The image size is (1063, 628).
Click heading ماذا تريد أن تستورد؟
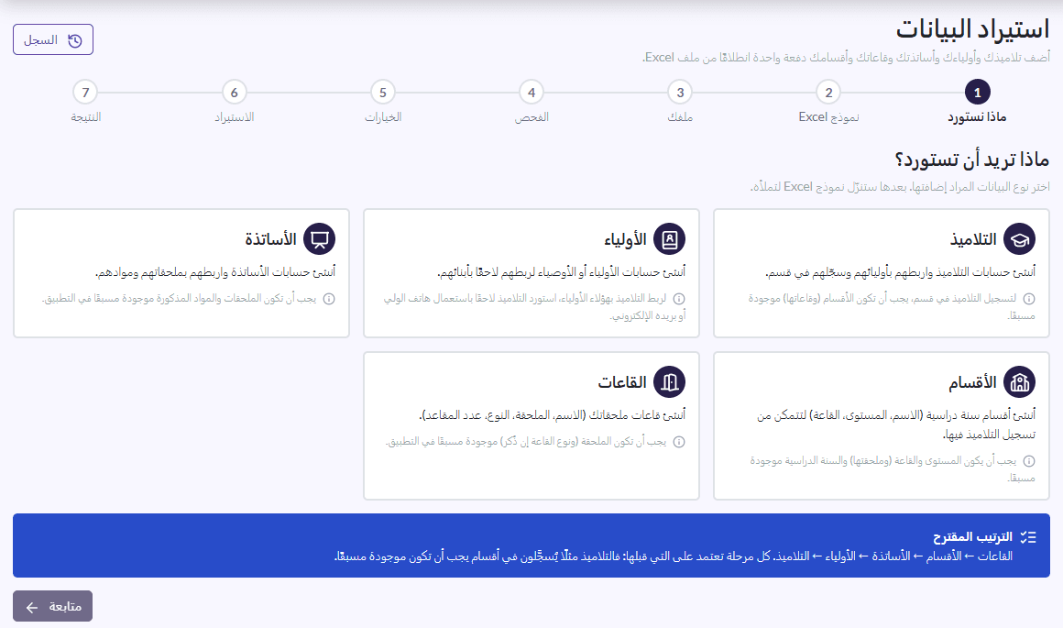[972, 160]
